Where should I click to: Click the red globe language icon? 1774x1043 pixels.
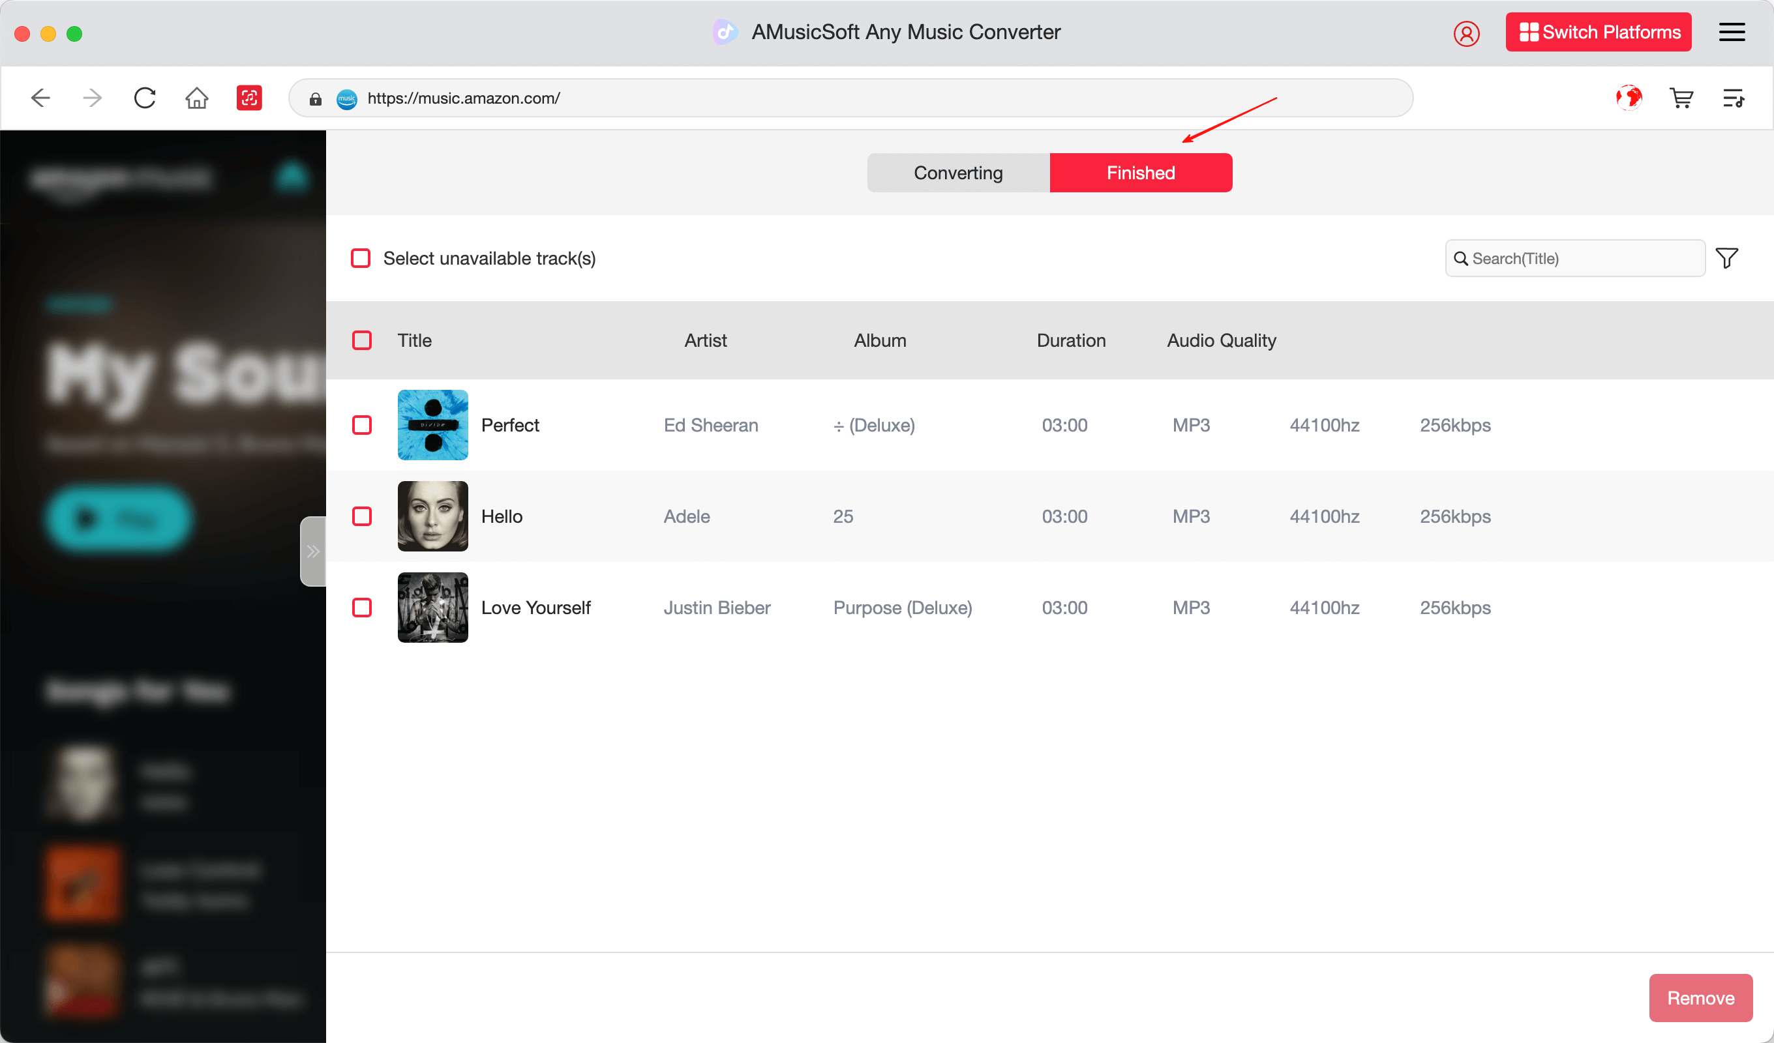click(1629, 98)
